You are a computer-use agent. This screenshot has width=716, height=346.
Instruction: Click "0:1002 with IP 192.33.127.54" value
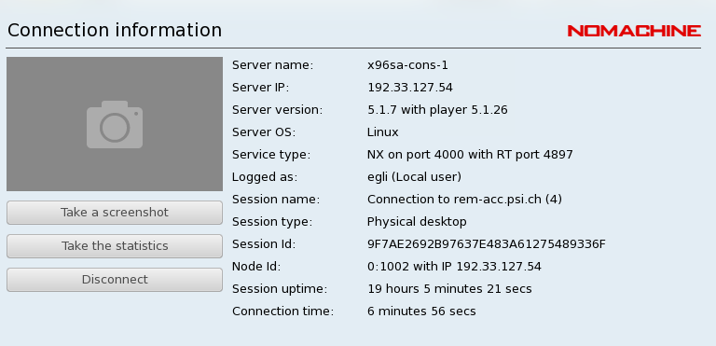pyautogui.click(x=454, y=267)
